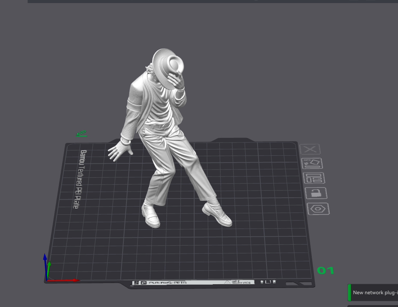Open plate settings via hexagon icon
This screenshot has height=307, width=398.
(x=318, y=209)
